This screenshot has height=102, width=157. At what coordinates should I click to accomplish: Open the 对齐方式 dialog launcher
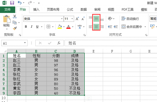click(146, 35)
